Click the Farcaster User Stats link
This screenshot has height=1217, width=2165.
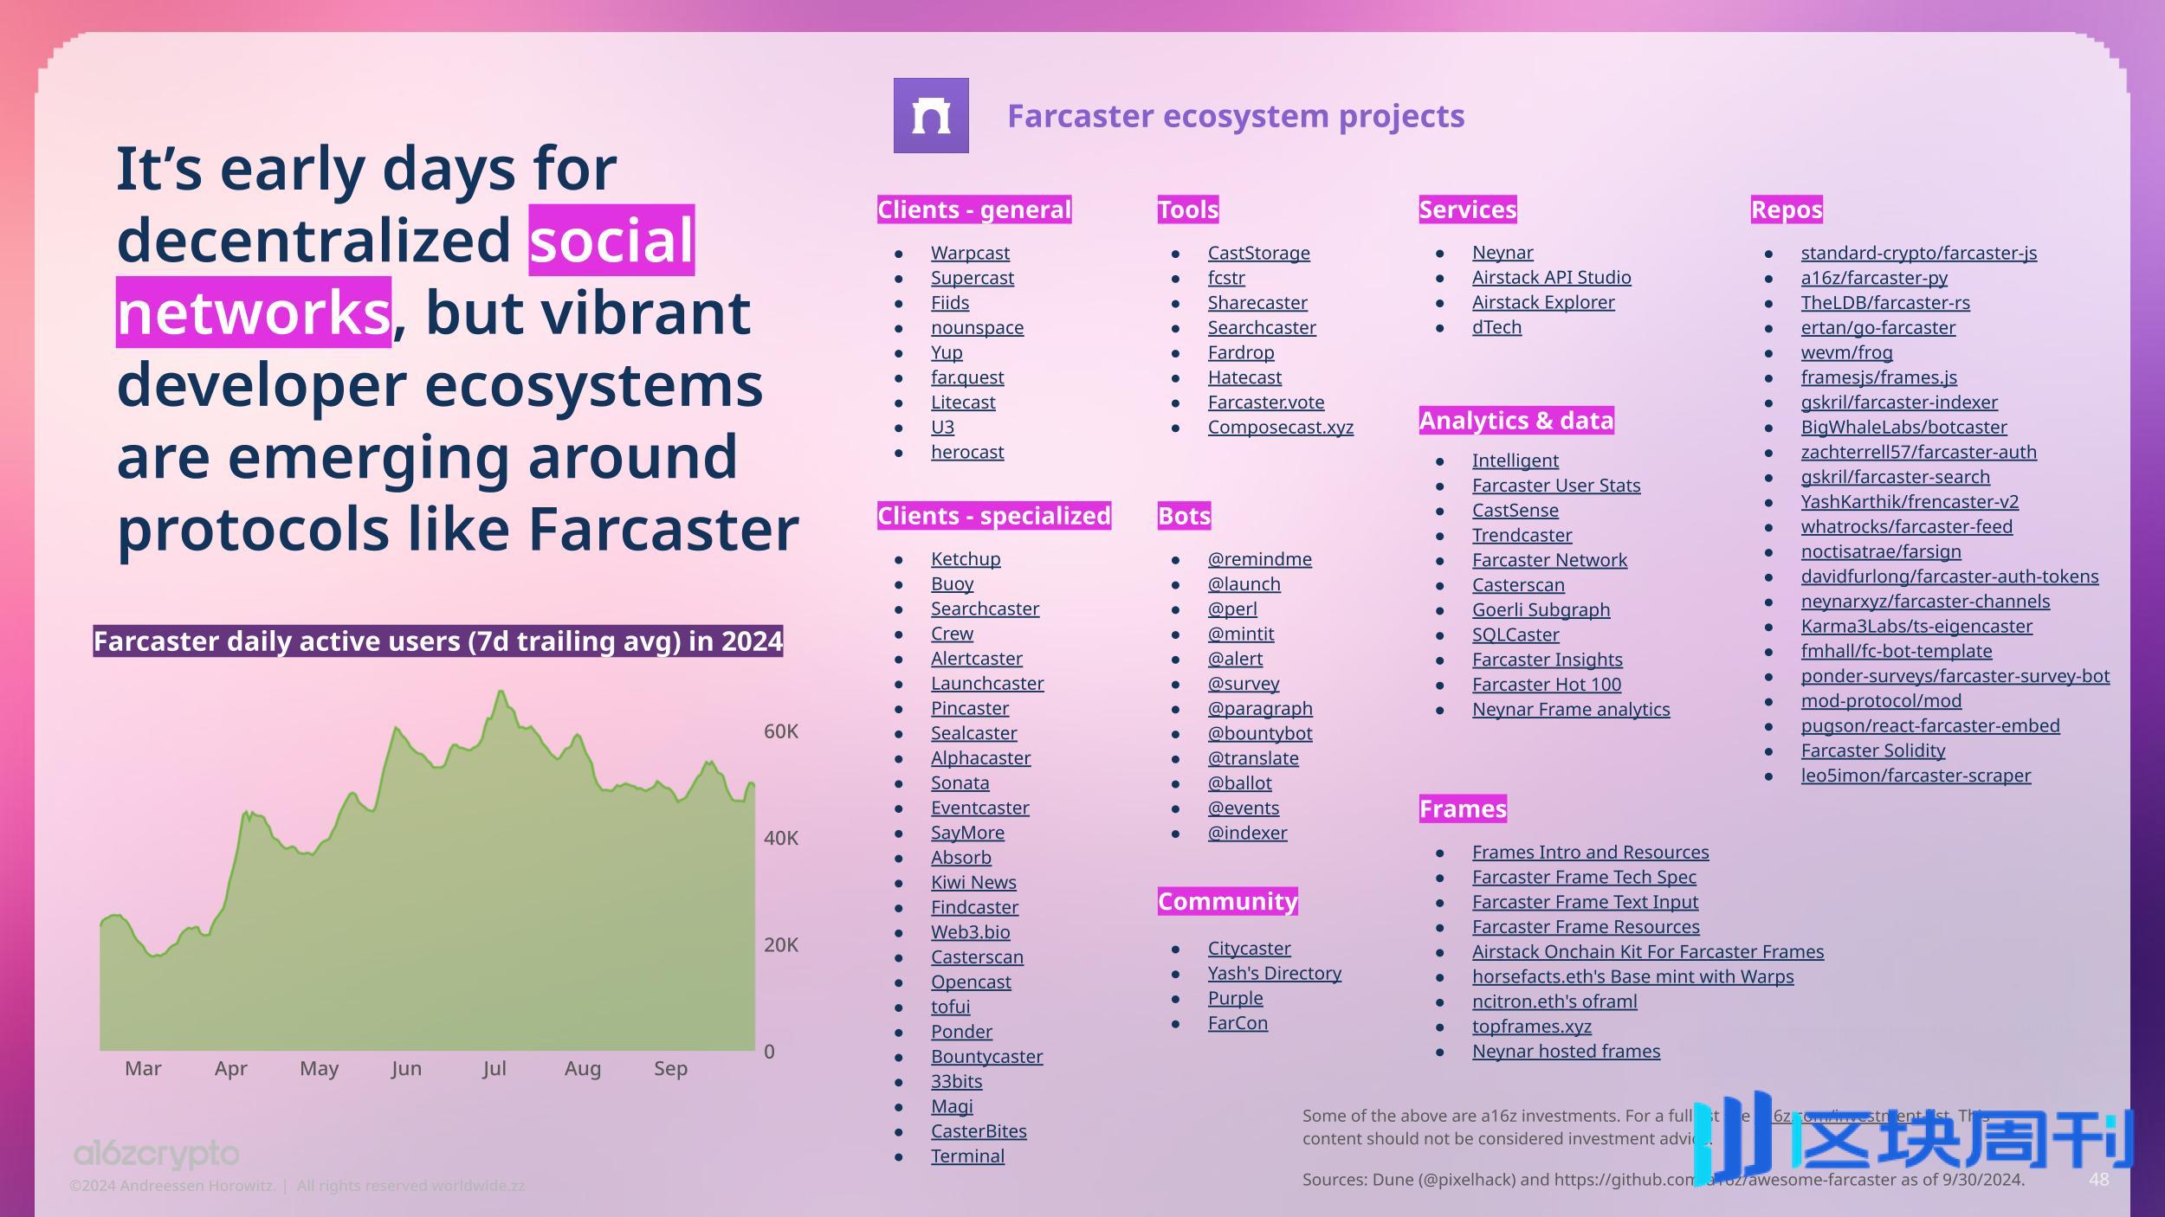[1556, 486]
